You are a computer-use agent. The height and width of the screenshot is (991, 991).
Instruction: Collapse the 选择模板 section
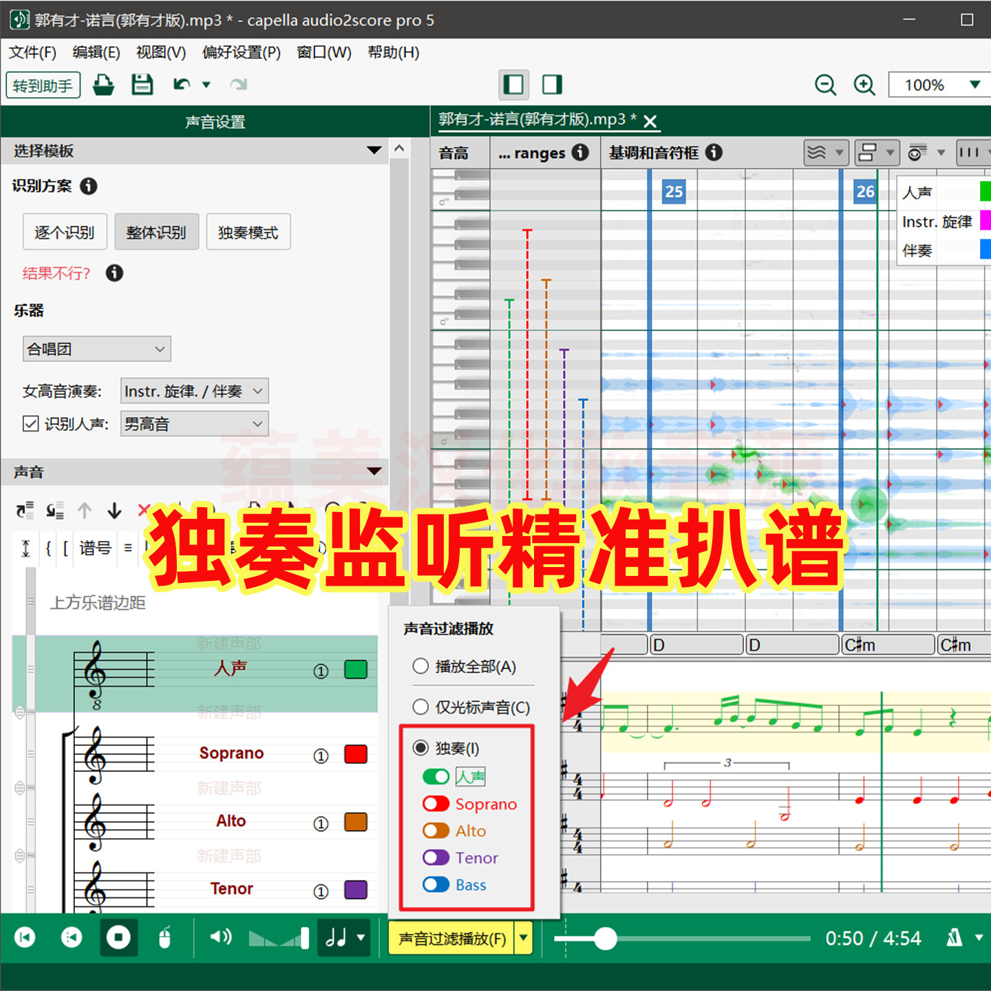coord(374,151)
